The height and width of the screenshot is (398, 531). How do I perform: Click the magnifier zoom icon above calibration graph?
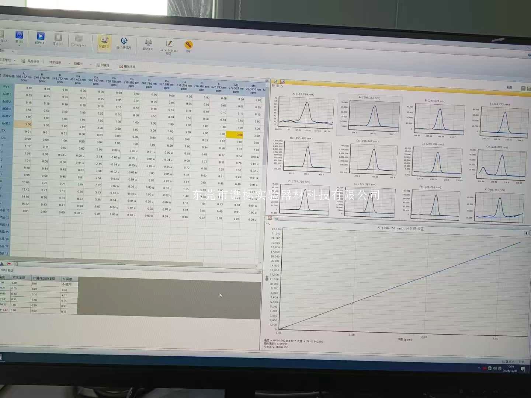pos(268,223)
